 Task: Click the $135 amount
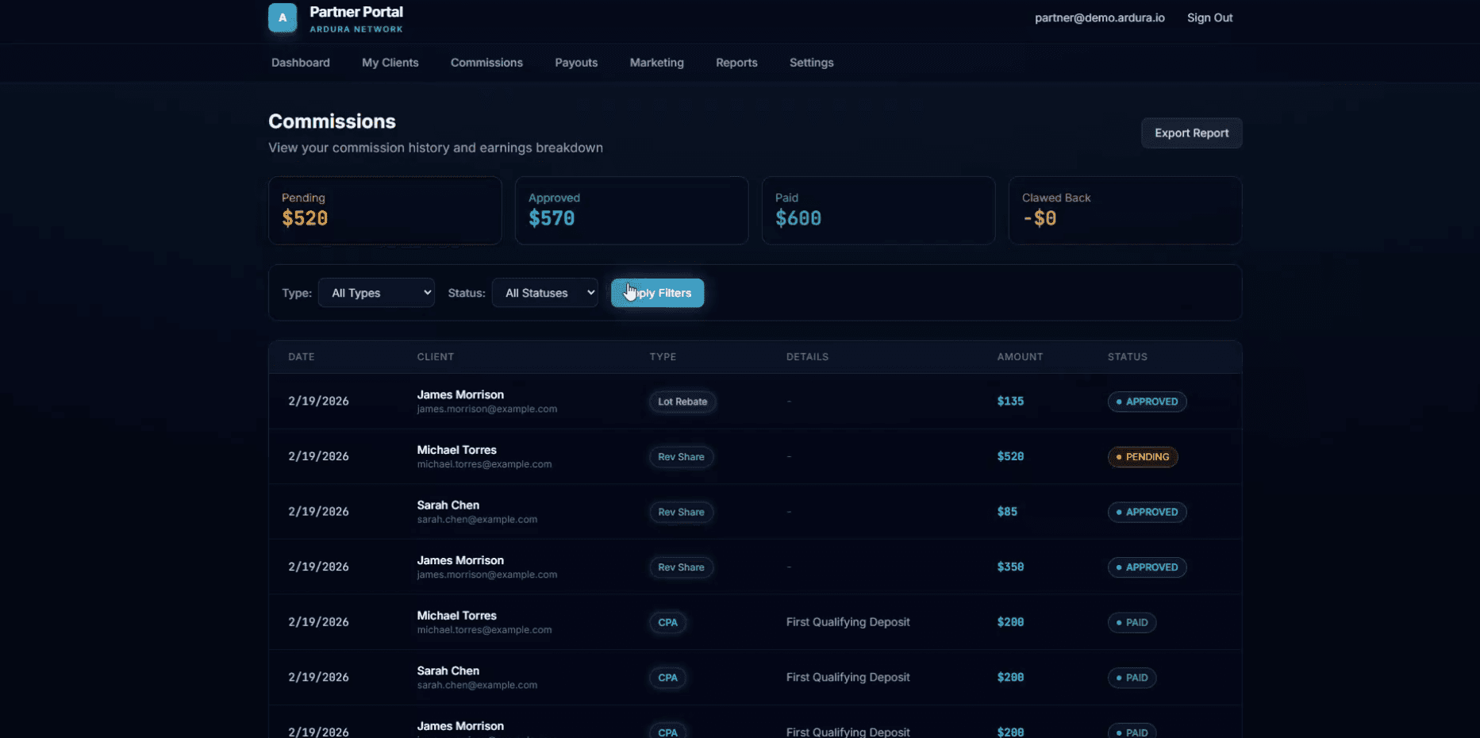click(x=1010, y=402)
